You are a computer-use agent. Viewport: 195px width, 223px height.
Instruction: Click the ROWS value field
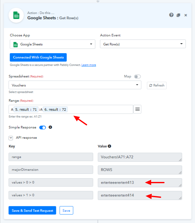coord(140,170)
